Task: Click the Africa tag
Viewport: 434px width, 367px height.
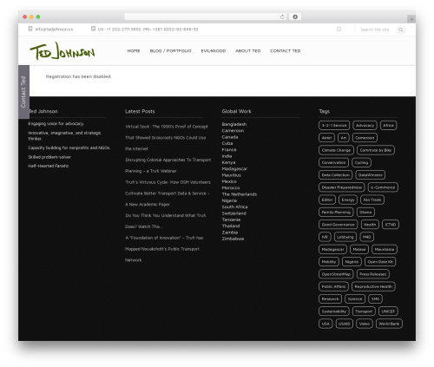Action: coord(388,126)
